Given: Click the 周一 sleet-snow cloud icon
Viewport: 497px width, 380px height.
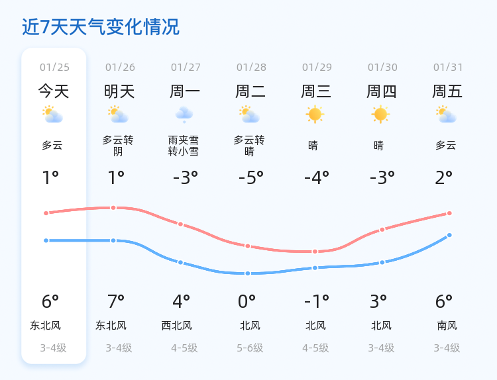Looking at the screenshot, I should [184, 115].
